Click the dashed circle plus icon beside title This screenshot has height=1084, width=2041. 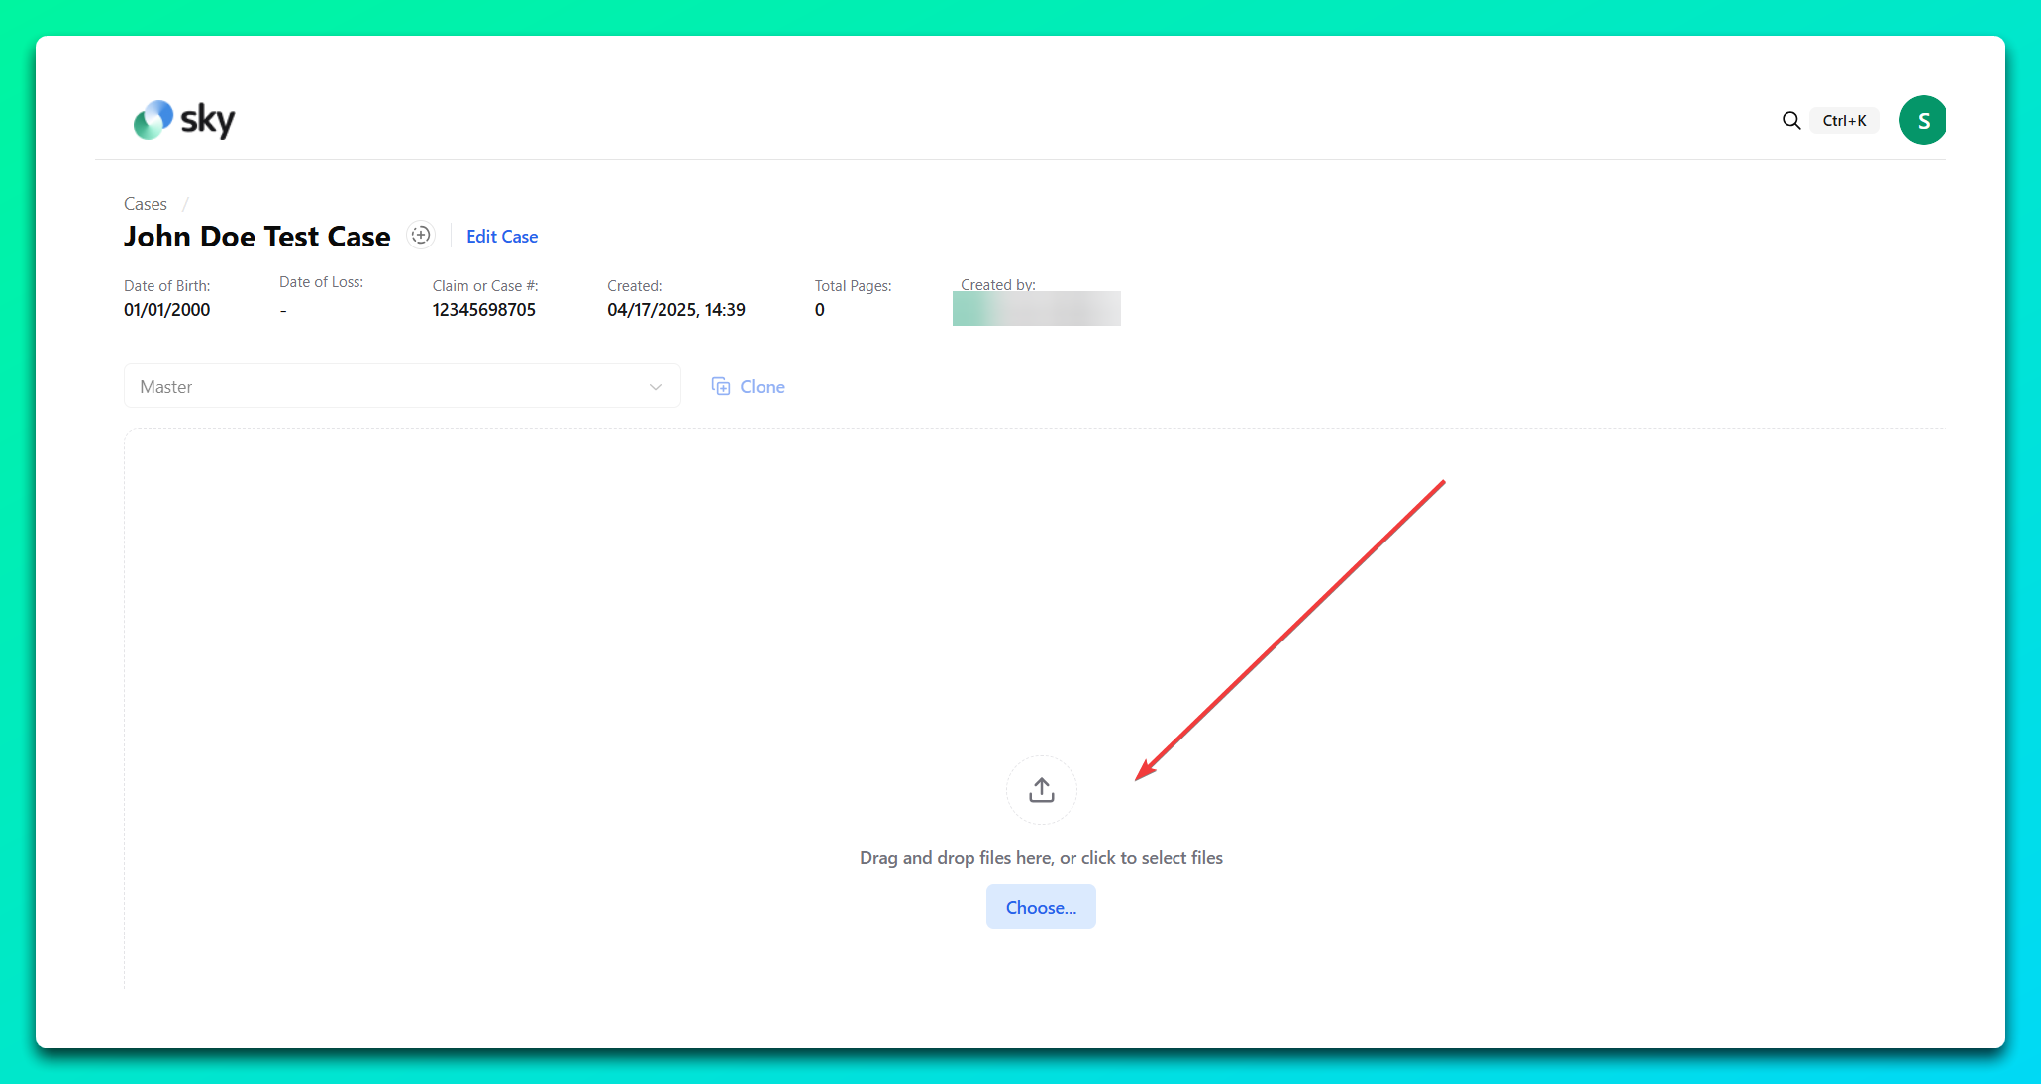[421, 236]
